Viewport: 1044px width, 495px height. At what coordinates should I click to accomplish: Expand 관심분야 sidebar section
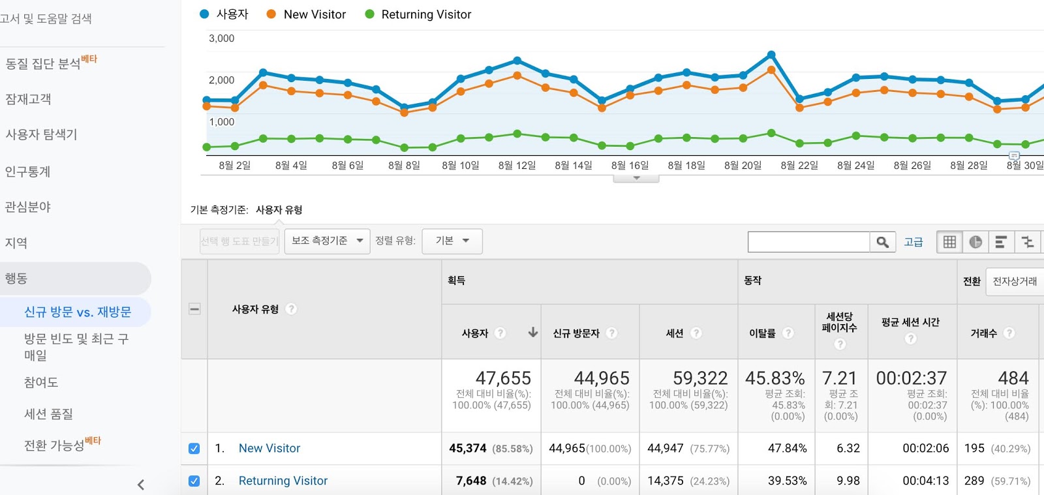pos(27,207)
